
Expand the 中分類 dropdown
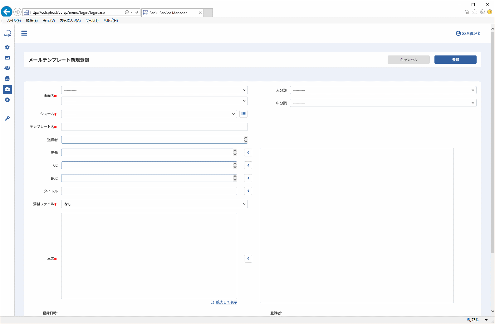pyautogui.click(x=383, y=103)
